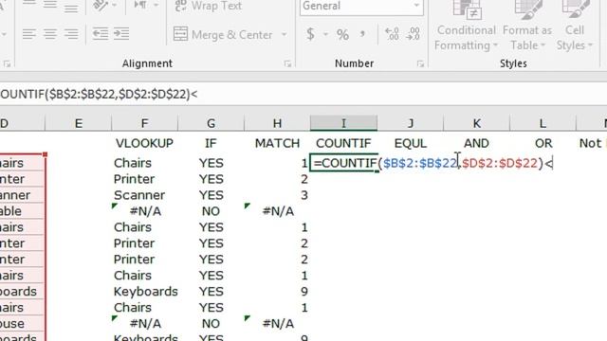The width and height of the screenshot is (607, 341).
Task: Toggle Wrap Text
Action: coord(209,6)
